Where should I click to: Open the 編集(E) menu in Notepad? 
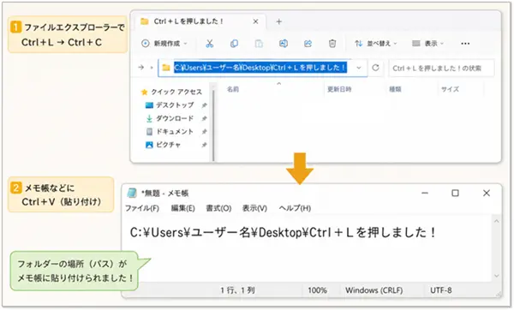[183, 208]
